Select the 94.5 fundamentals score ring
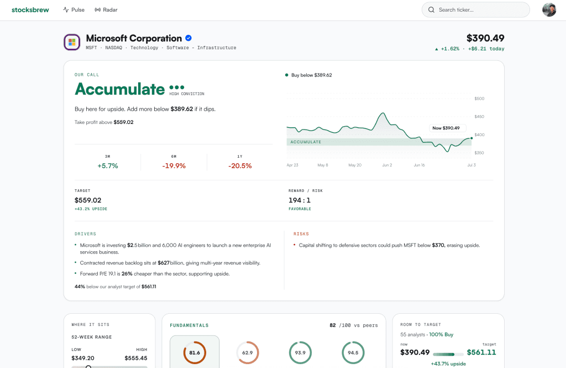 click(x=353, y=353)
